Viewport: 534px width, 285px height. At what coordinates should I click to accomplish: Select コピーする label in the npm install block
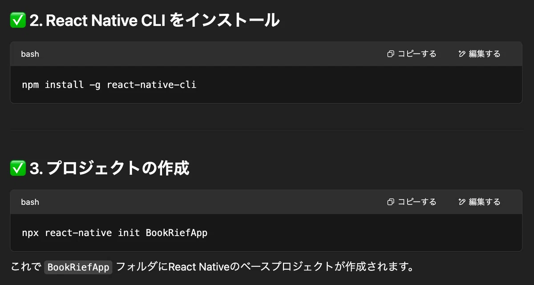click(x=417, y=54)
